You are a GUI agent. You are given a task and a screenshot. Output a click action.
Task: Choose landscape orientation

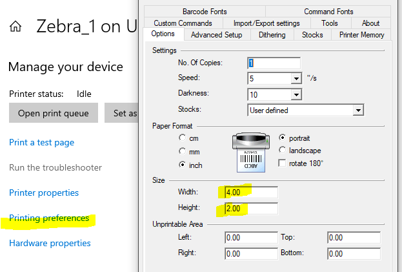[x=282, y=150]
